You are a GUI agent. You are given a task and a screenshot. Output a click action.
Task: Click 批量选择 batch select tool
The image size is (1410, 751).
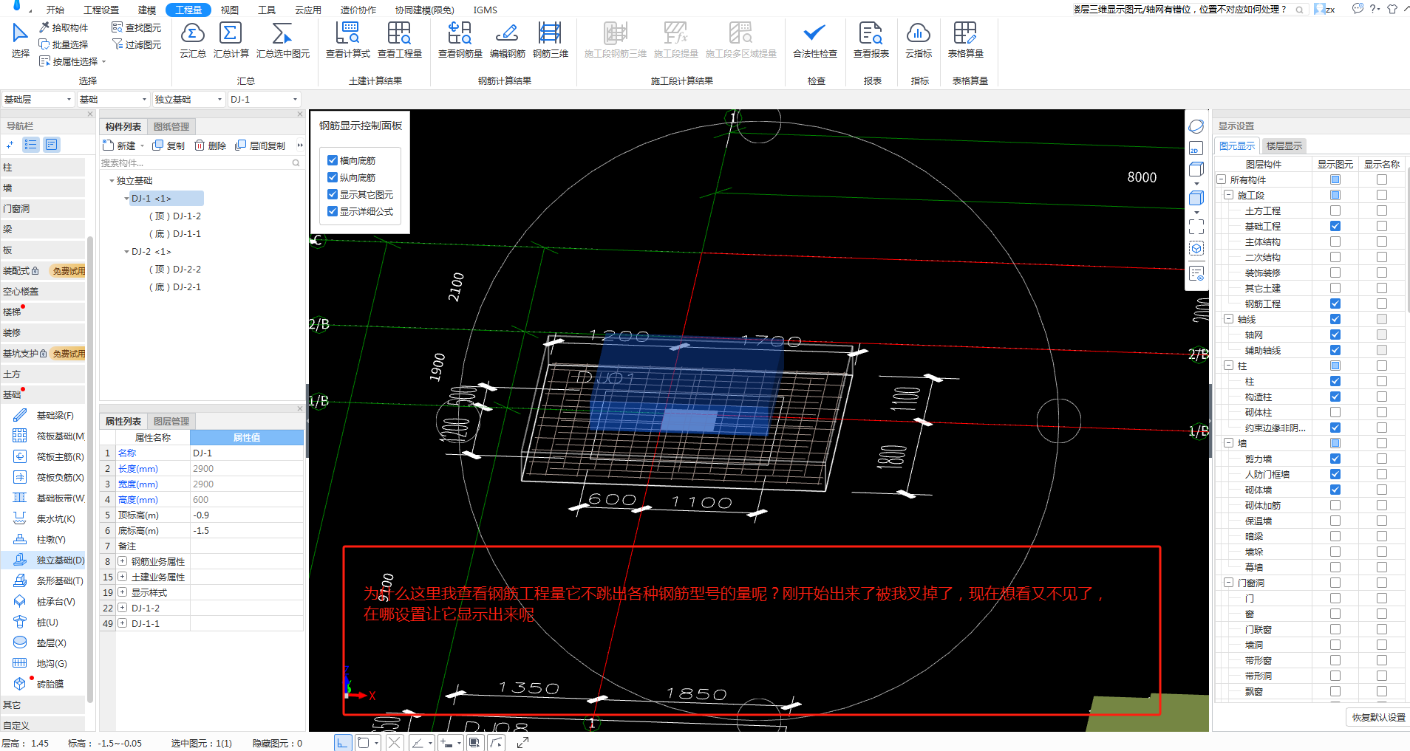(x=64, y=44)
